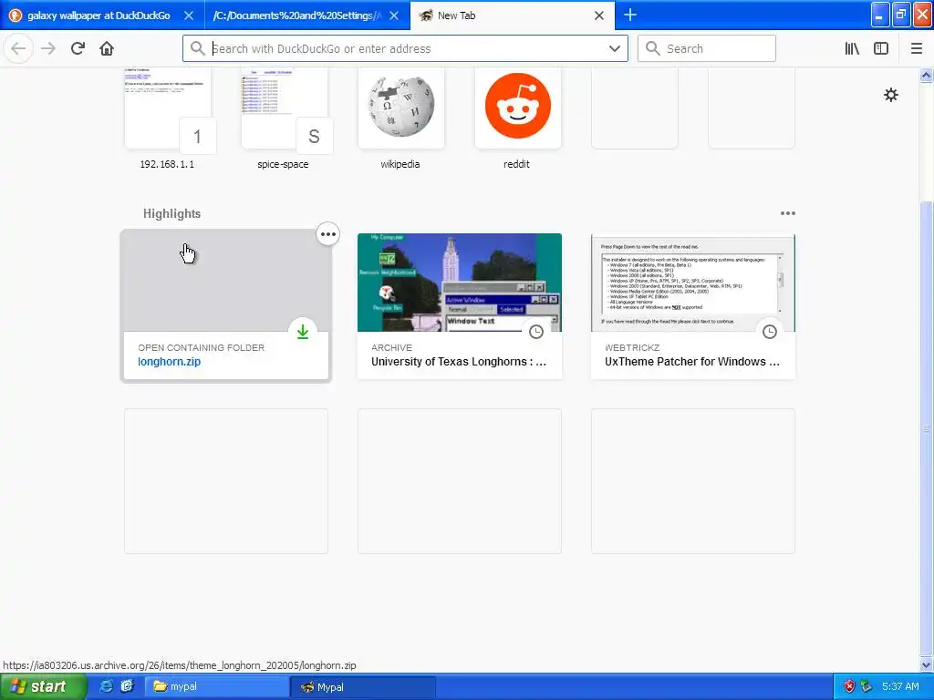Click the scrollbar down arrow

[926, 664]
